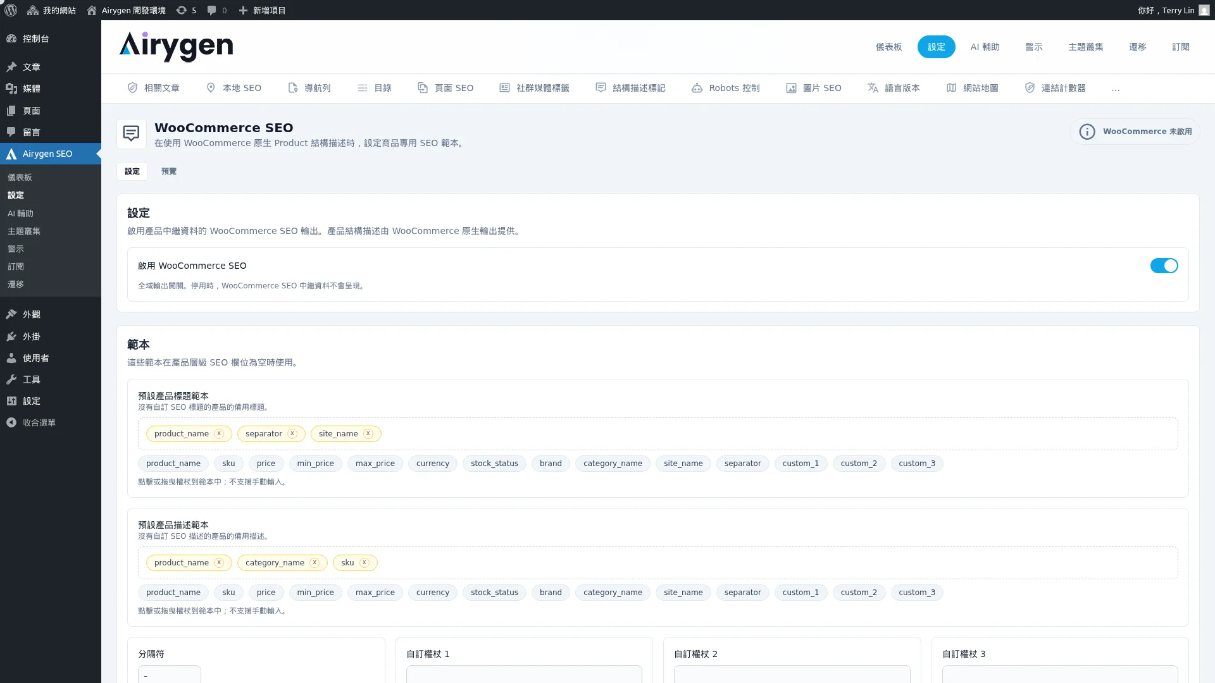Remove category_name from description template
Screen dimensions: 1215x683
[x=315, y=563]
